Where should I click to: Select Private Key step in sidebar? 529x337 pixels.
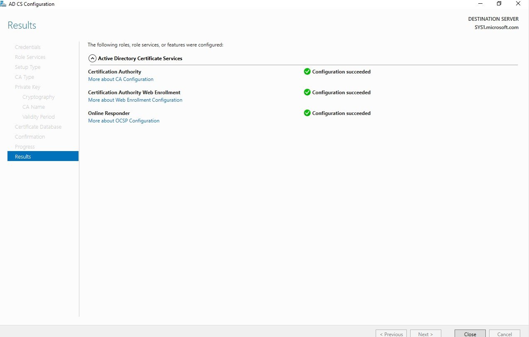coord(28,87)
